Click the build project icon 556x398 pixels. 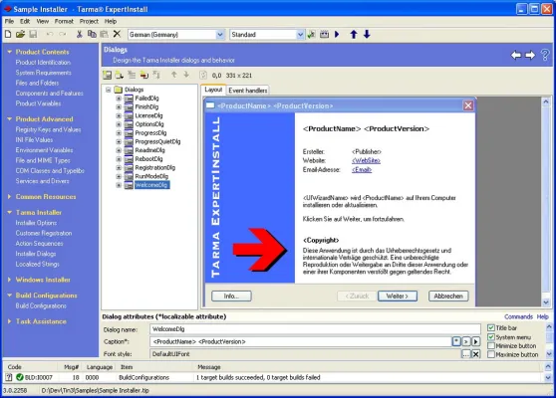(x=324, y=35)
